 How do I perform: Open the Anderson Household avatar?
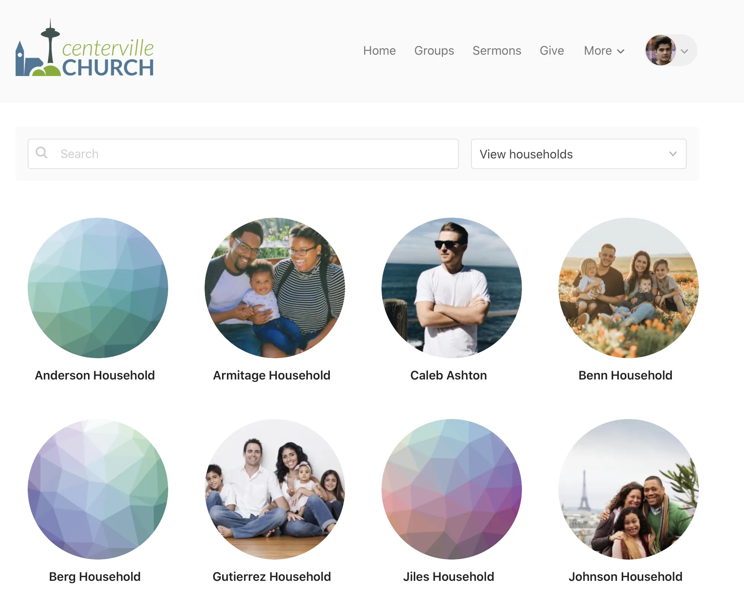[98, 288]
